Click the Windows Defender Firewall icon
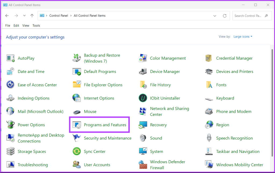This screenshot has height=173, width=275. pos(143,165)
